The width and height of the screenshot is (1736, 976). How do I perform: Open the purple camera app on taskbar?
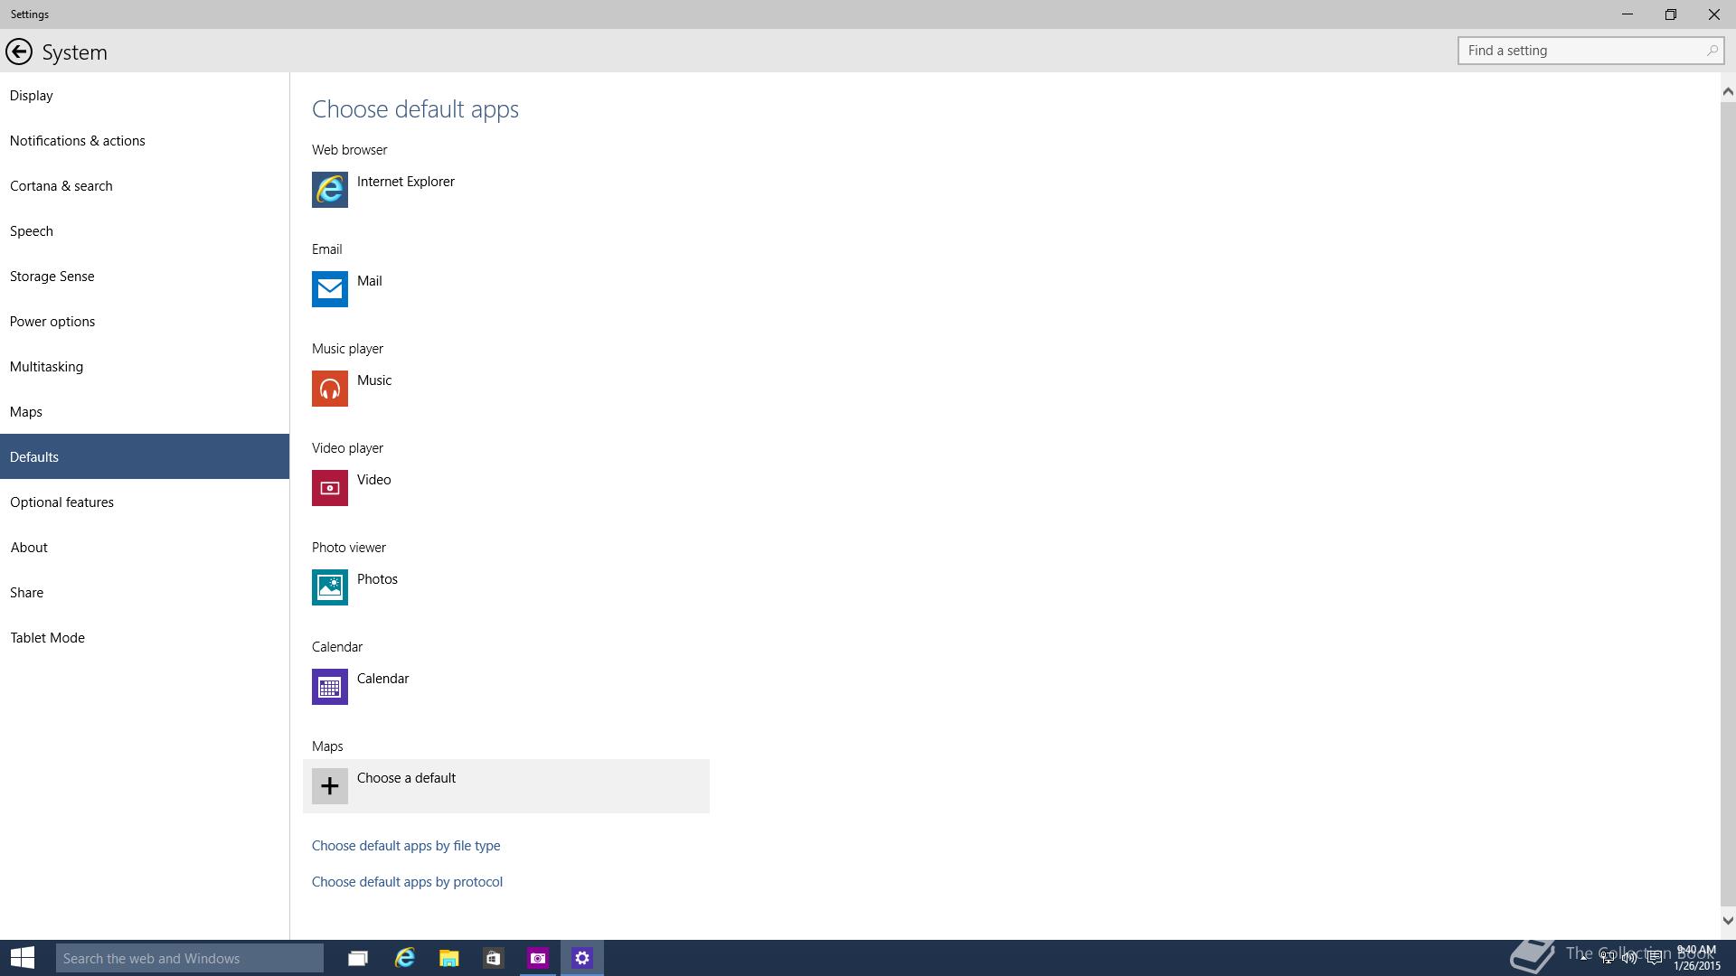(538, 958)
